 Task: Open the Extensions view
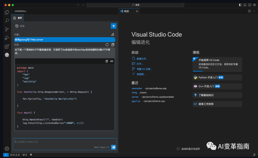tap(7, 46)
